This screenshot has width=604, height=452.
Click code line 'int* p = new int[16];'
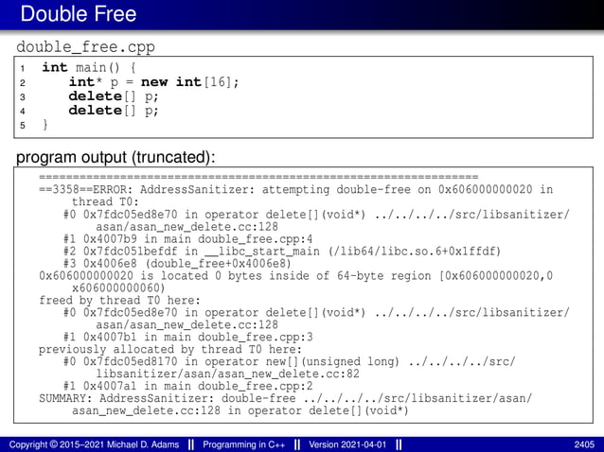point(153,82)
